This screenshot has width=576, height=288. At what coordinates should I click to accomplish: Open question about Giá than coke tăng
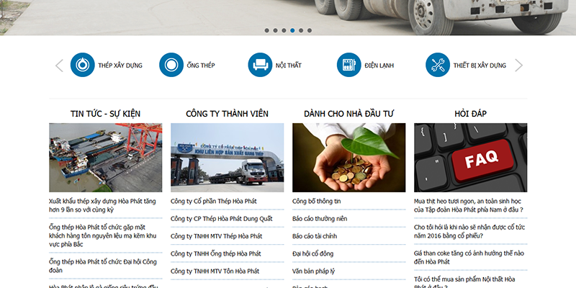[467, 258]
